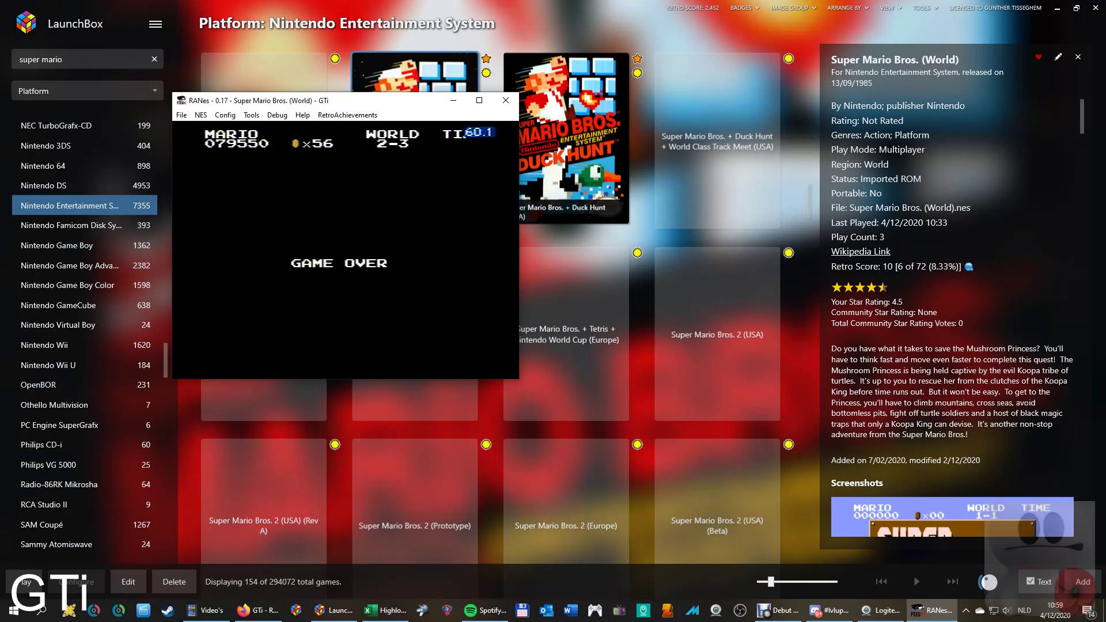Screen dimensions: 1106x622
Task: Open File menu in RANes window
Action: pos(181,115)
